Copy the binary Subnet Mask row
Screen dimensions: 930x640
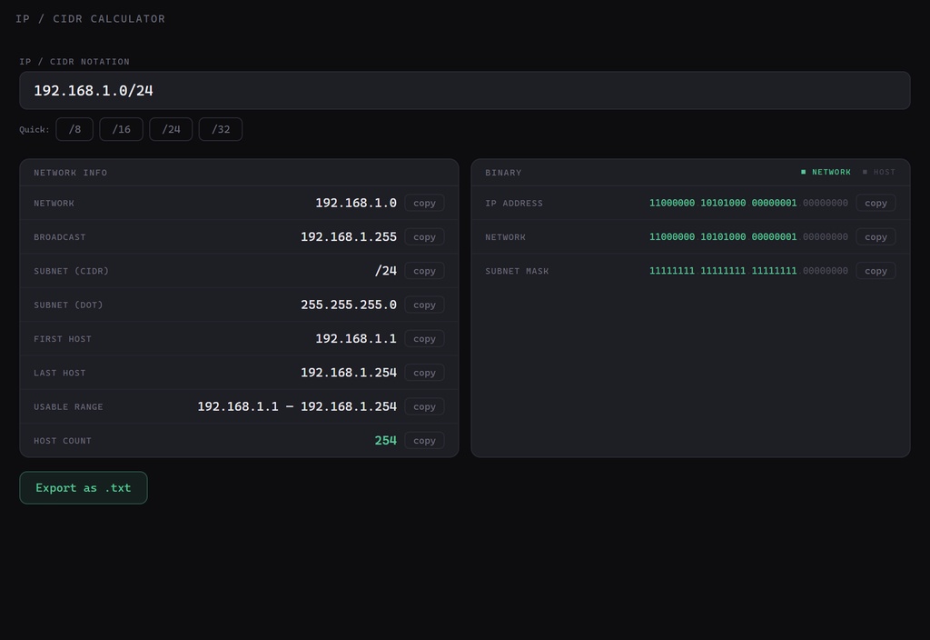pos(876,271)
